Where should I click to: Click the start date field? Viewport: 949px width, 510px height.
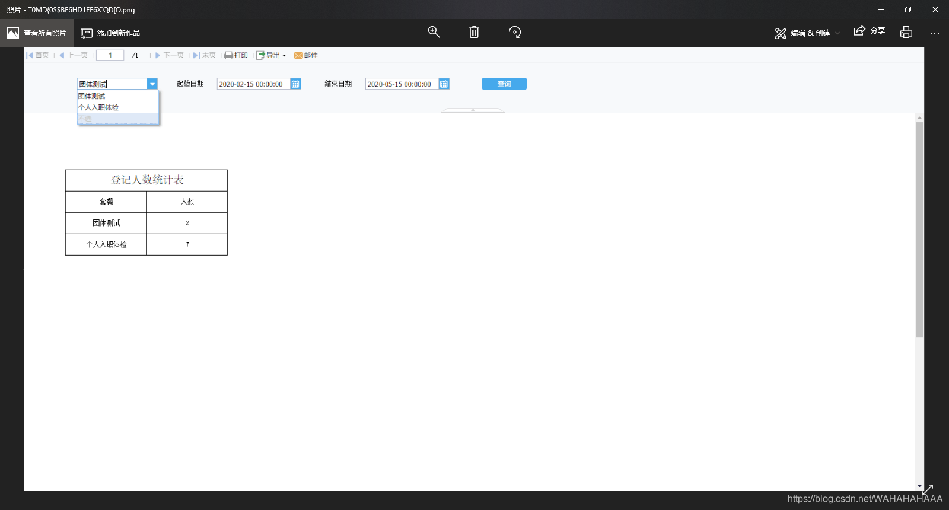(x=254, y=84)
